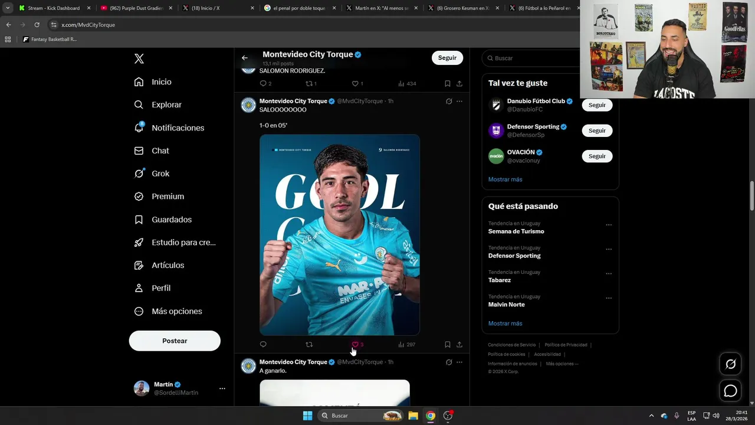
Task: Open Chrome tab search dropdown arrow
Action: (8, 8)
